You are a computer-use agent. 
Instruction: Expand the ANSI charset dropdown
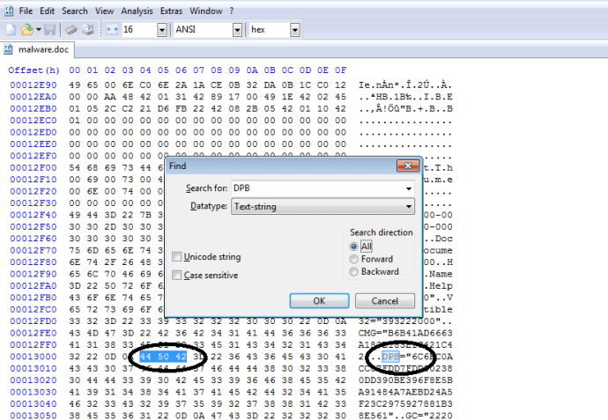tap(237, 30)
